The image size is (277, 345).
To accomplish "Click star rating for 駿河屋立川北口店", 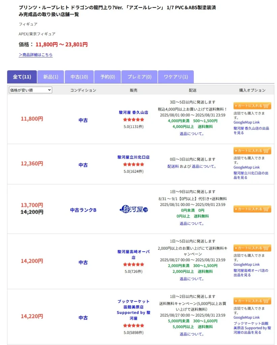I will click(133, 164).
